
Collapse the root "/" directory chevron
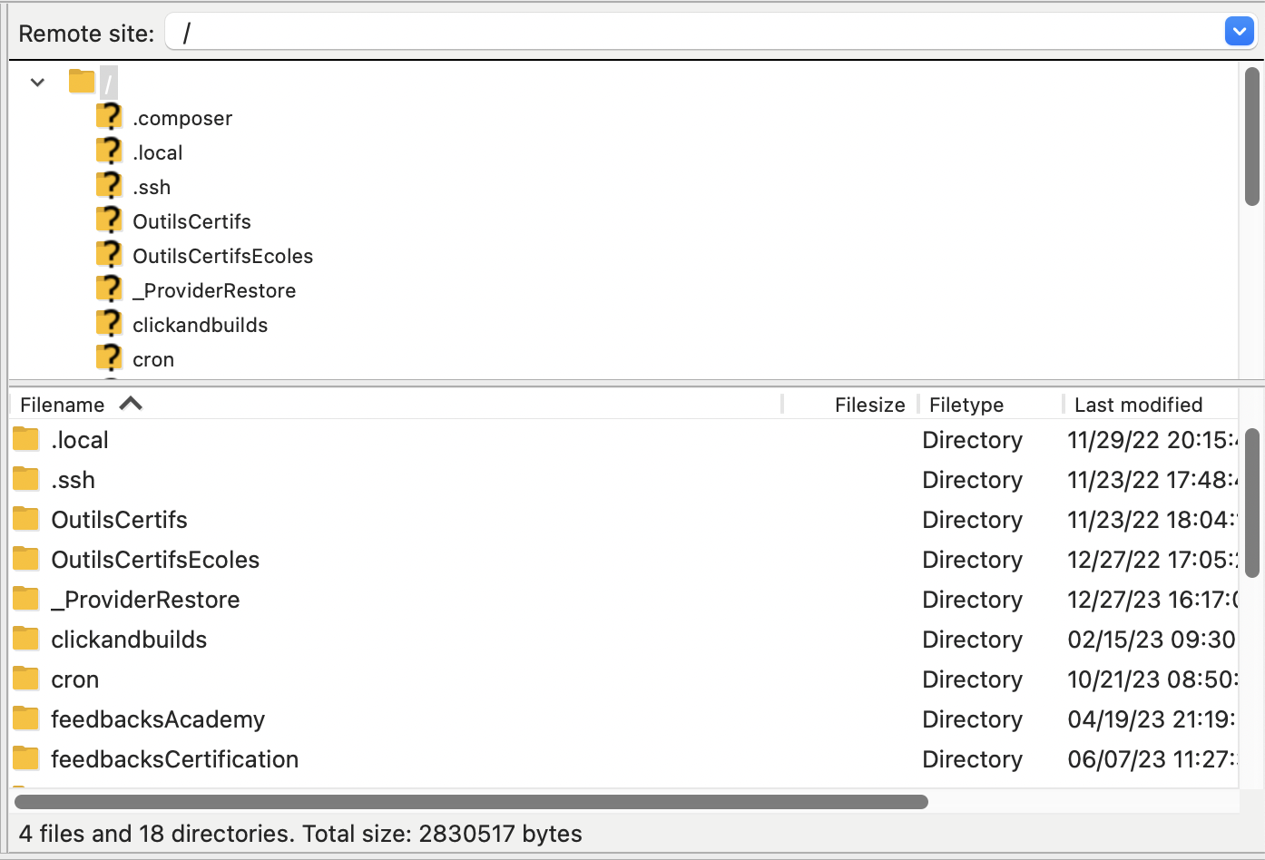tap(37, 82)
